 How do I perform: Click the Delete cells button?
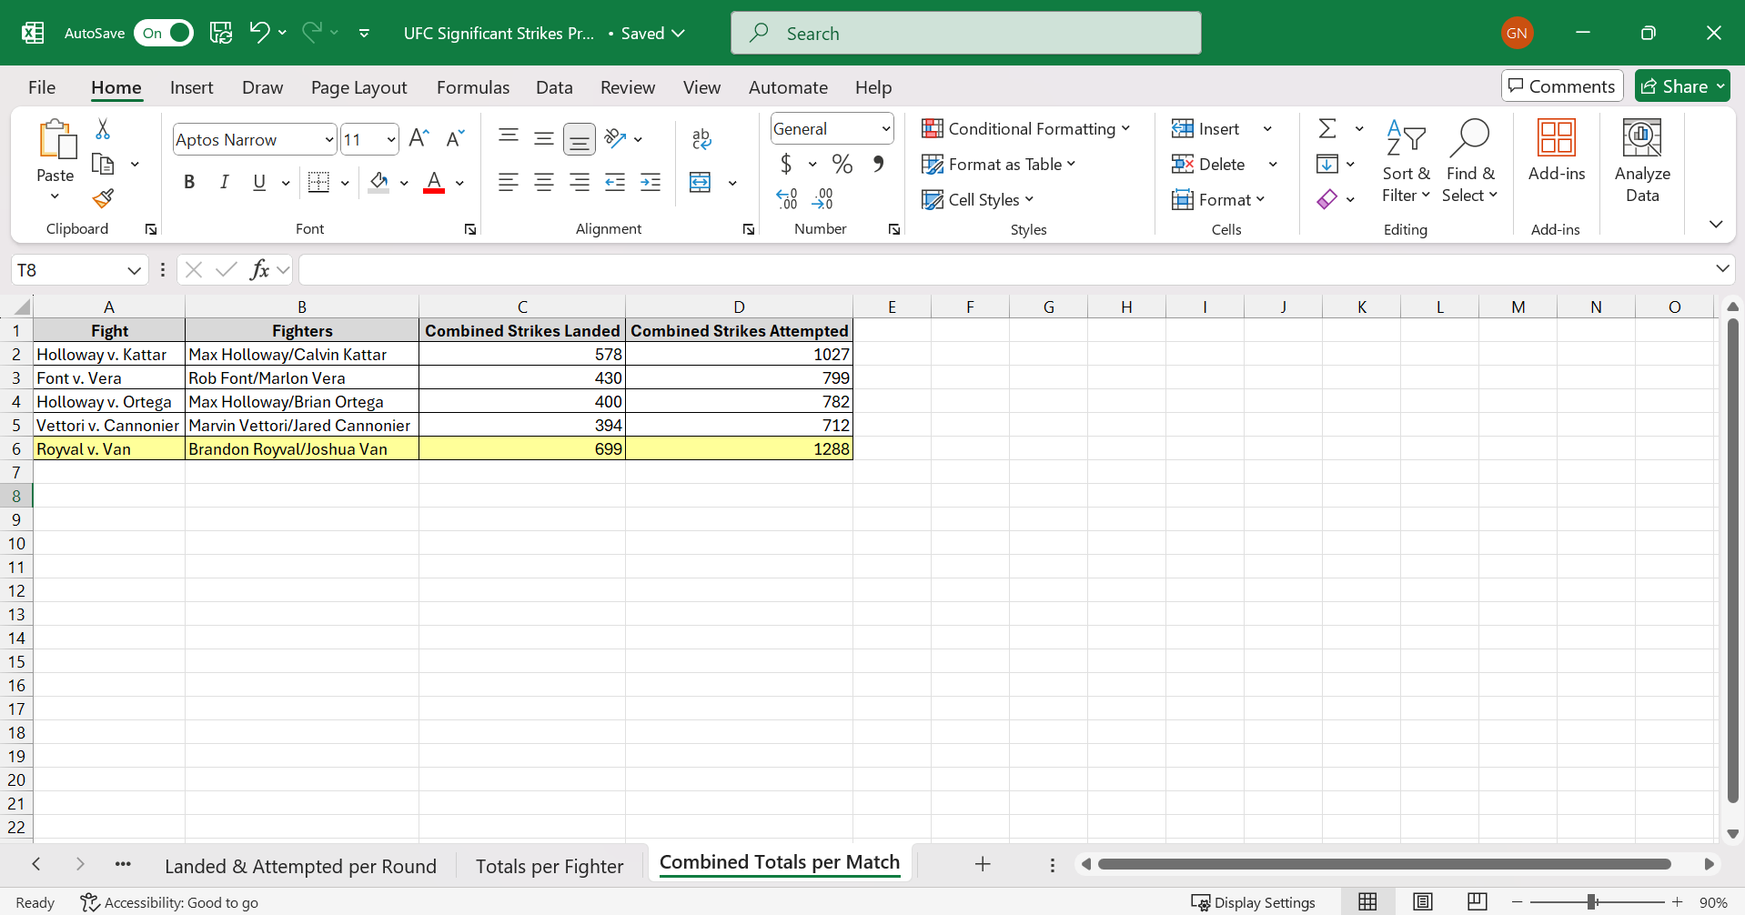point(1210,164)
